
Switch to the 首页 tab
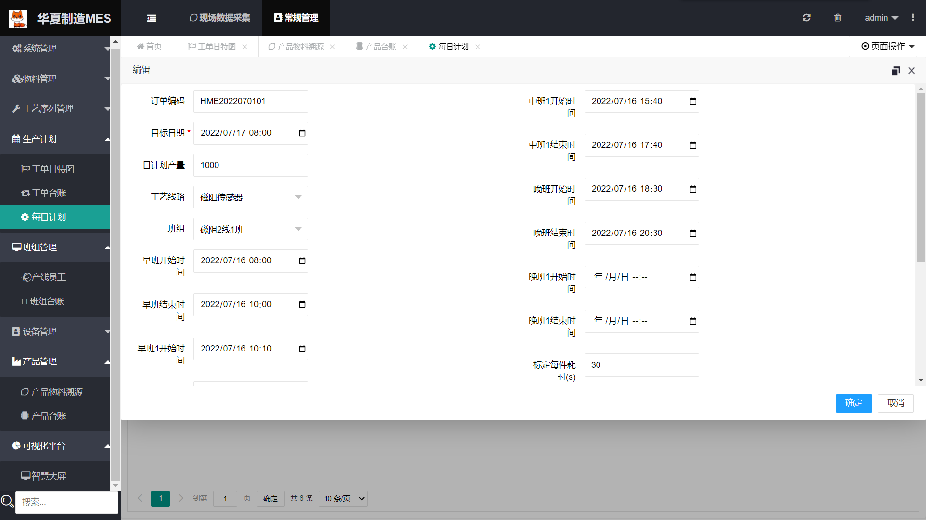point(150,46)
